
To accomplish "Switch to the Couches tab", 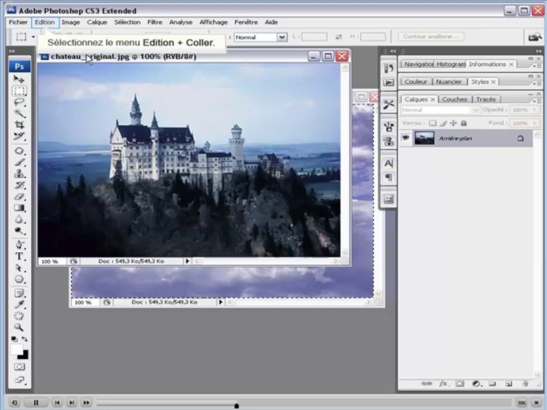I will [455, 99].
